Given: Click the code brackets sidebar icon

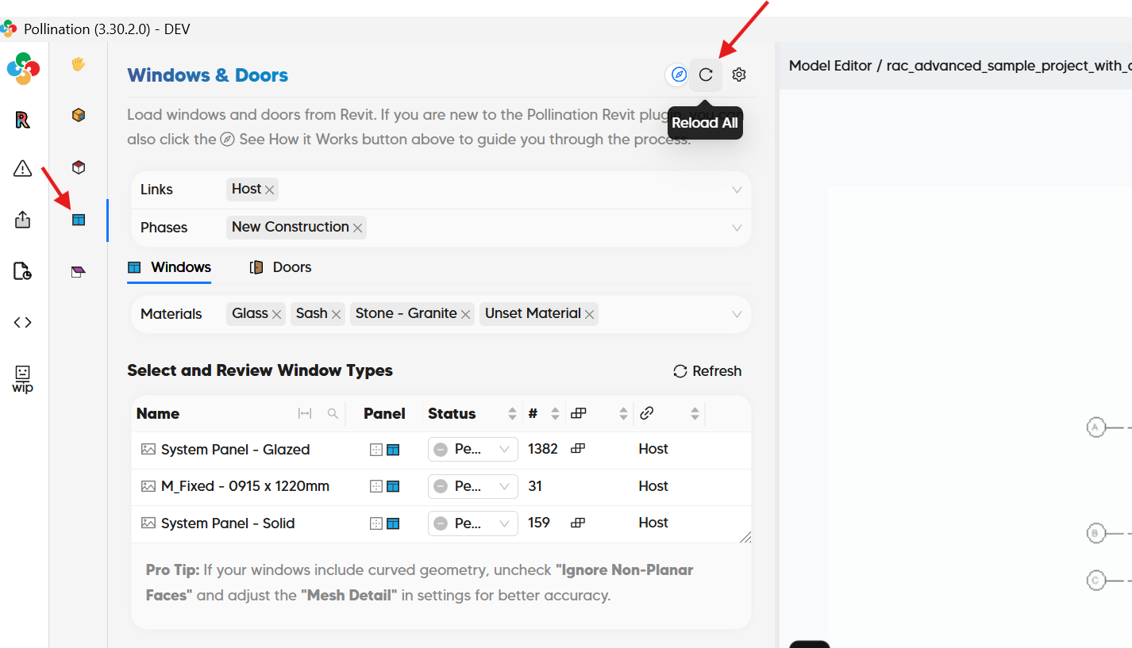Looking at the screenshot, I should tap(22, 322).
